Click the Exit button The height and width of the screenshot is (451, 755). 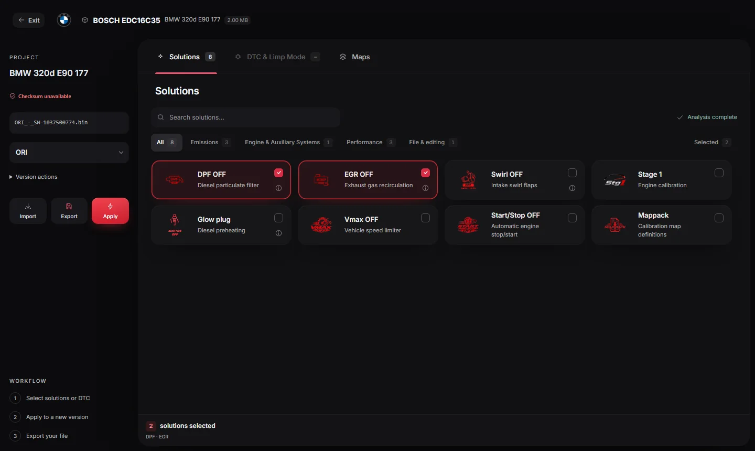click(x=28, y=20)
